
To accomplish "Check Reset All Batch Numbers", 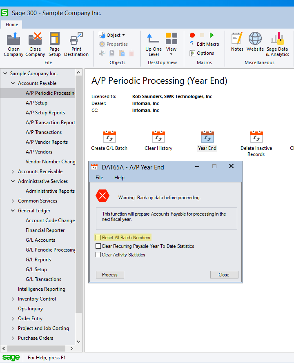I will point(98,238).
